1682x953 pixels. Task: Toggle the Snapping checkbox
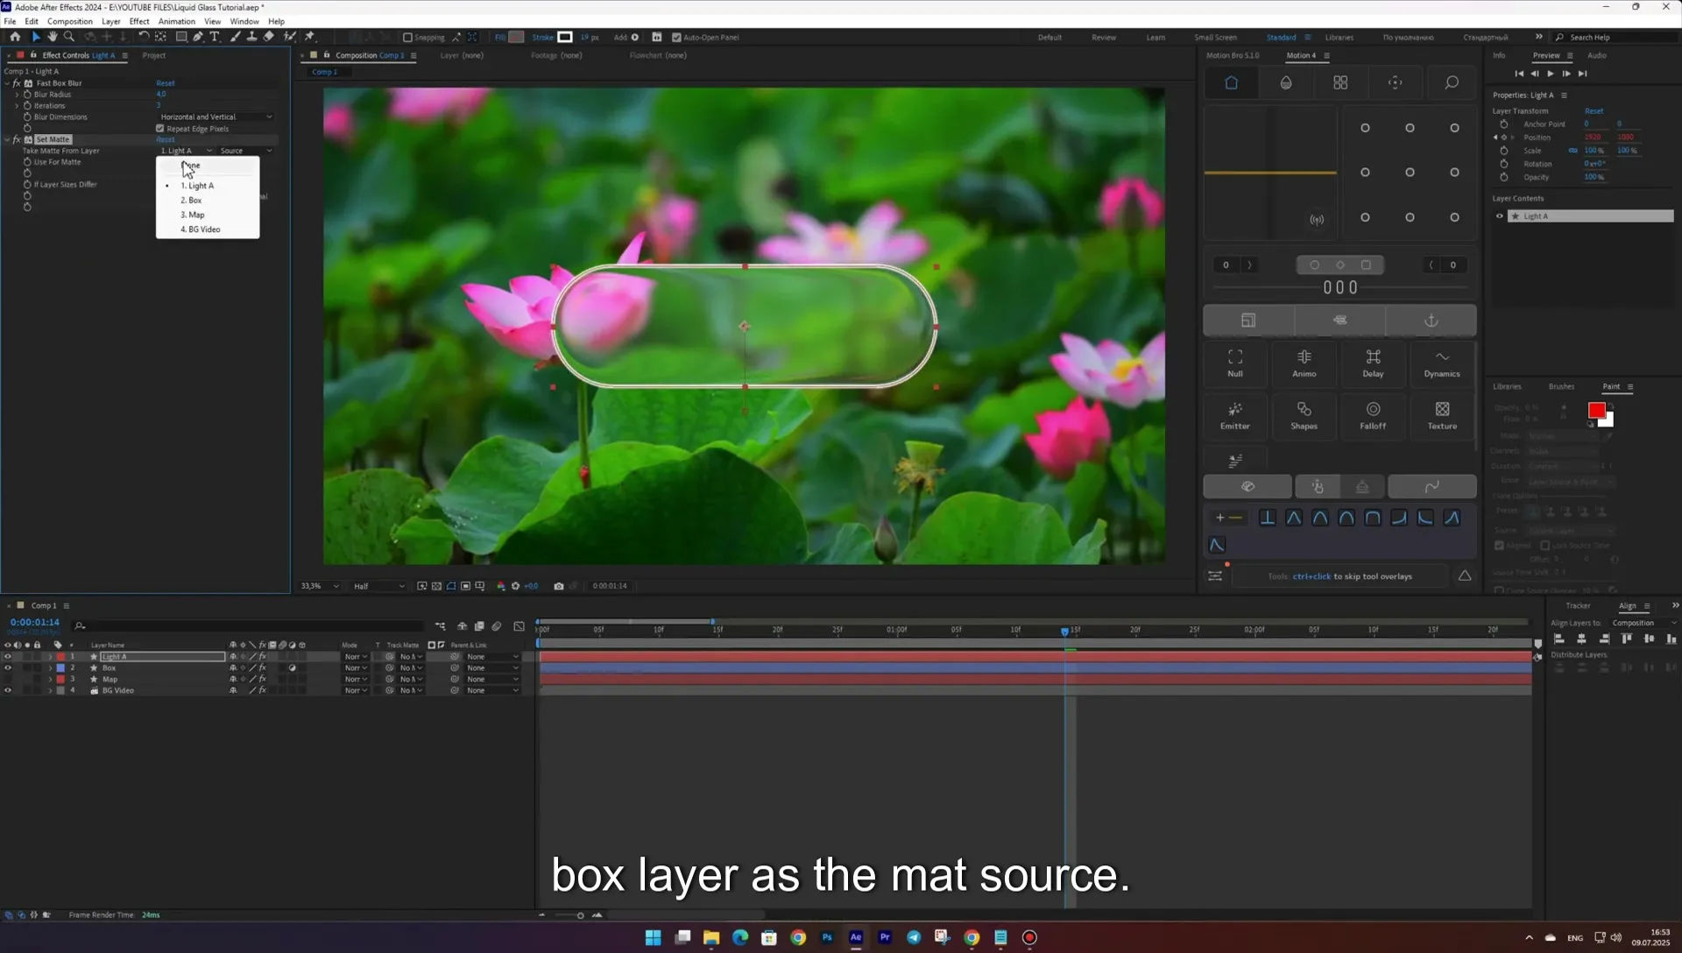click(407, 38)
